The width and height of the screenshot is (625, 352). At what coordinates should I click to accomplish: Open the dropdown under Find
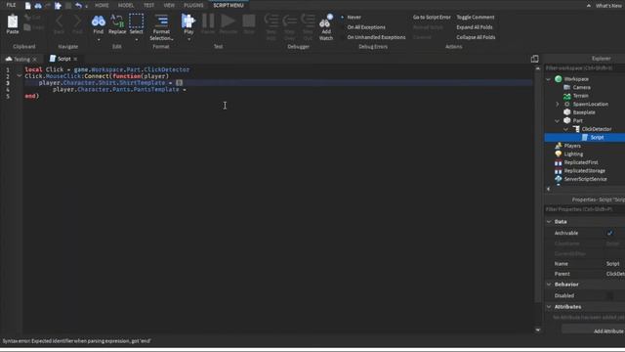[x=98, y=39]
